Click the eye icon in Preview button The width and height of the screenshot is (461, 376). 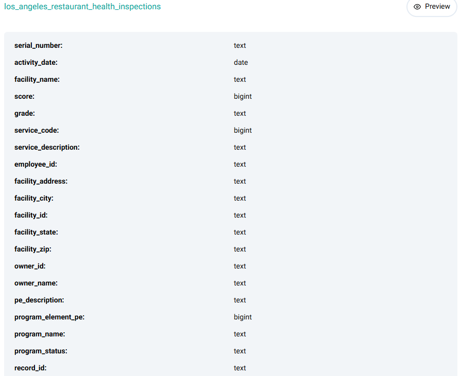[x=417, y=7]
